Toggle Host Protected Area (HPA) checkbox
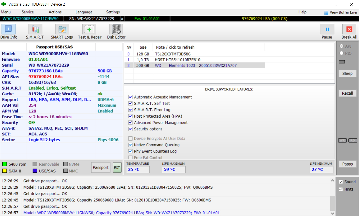 (x=130, y=116)
